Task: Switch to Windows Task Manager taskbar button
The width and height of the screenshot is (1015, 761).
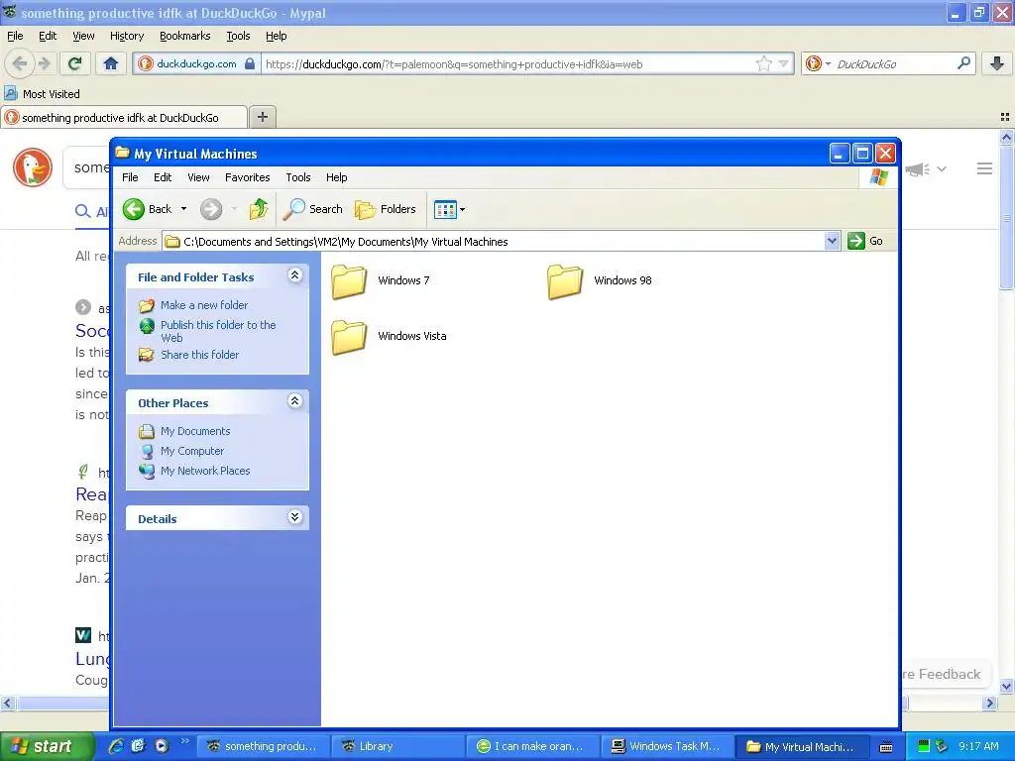Action: [667, 746]
